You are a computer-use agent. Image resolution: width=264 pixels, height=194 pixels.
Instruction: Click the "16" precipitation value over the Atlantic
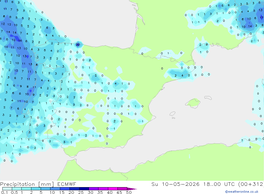pos(20,40)
